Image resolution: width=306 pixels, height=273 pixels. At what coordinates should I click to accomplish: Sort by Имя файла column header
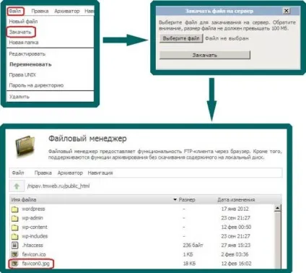[x=24, y=199]
